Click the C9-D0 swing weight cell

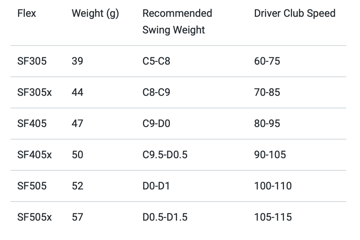[x=156, y=123]
